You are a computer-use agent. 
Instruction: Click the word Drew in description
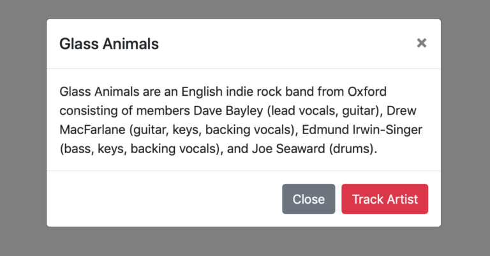(x=401, y=110)
